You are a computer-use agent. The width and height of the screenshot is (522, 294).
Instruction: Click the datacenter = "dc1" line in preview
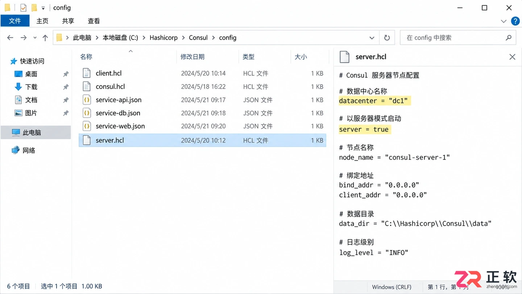[x=375, y=101]
